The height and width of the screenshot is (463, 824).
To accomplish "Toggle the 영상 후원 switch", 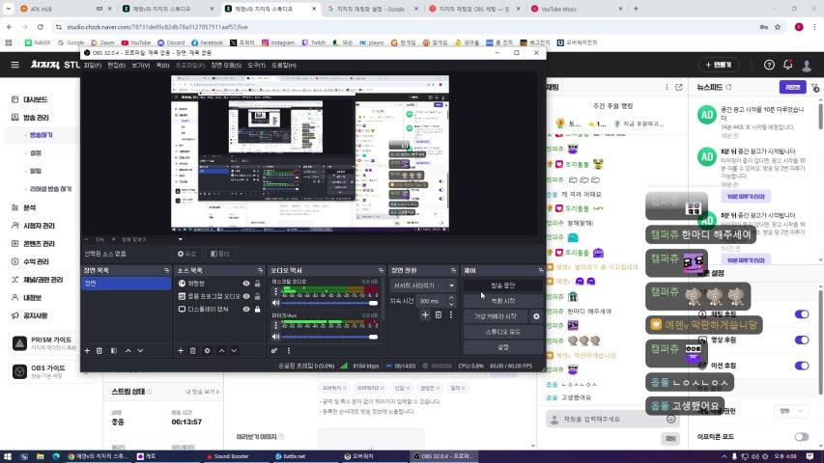I will coord(801,340).
